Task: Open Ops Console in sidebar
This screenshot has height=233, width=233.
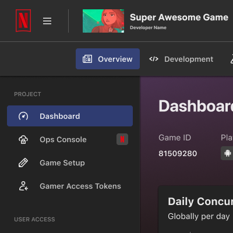Action: [70, 139]
